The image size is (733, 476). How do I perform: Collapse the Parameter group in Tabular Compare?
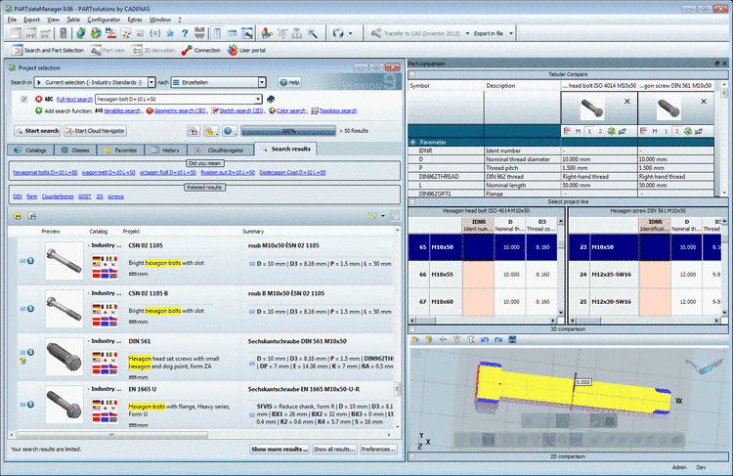tap(413, 143)
